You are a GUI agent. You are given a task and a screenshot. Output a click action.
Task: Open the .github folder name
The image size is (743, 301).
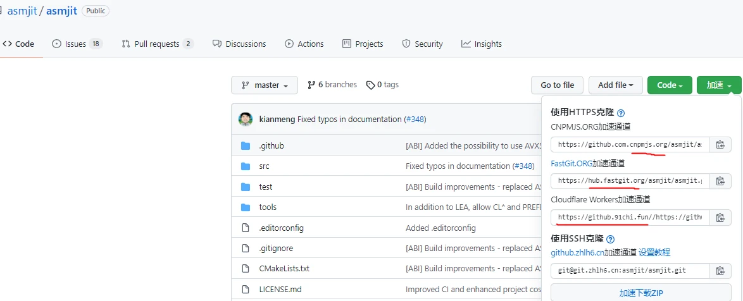[272, 146]
